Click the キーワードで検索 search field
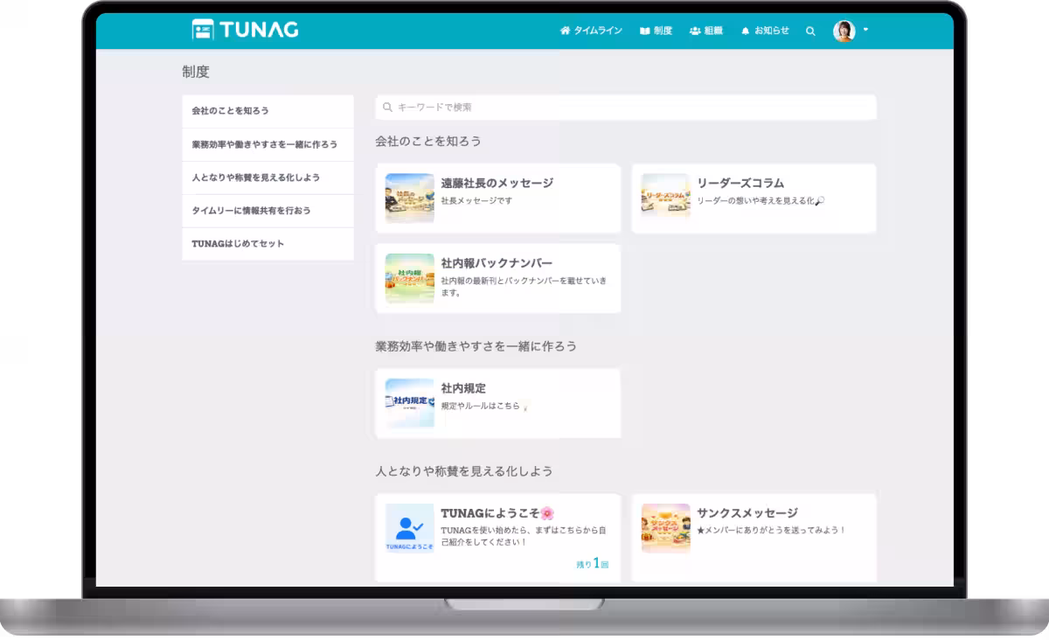 626,107
